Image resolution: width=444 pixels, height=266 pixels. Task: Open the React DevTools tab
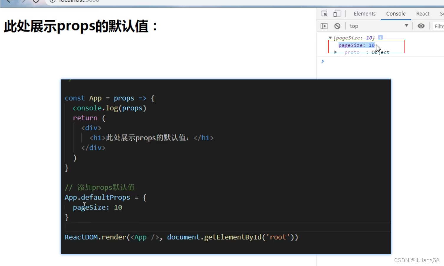click(423, 14)
